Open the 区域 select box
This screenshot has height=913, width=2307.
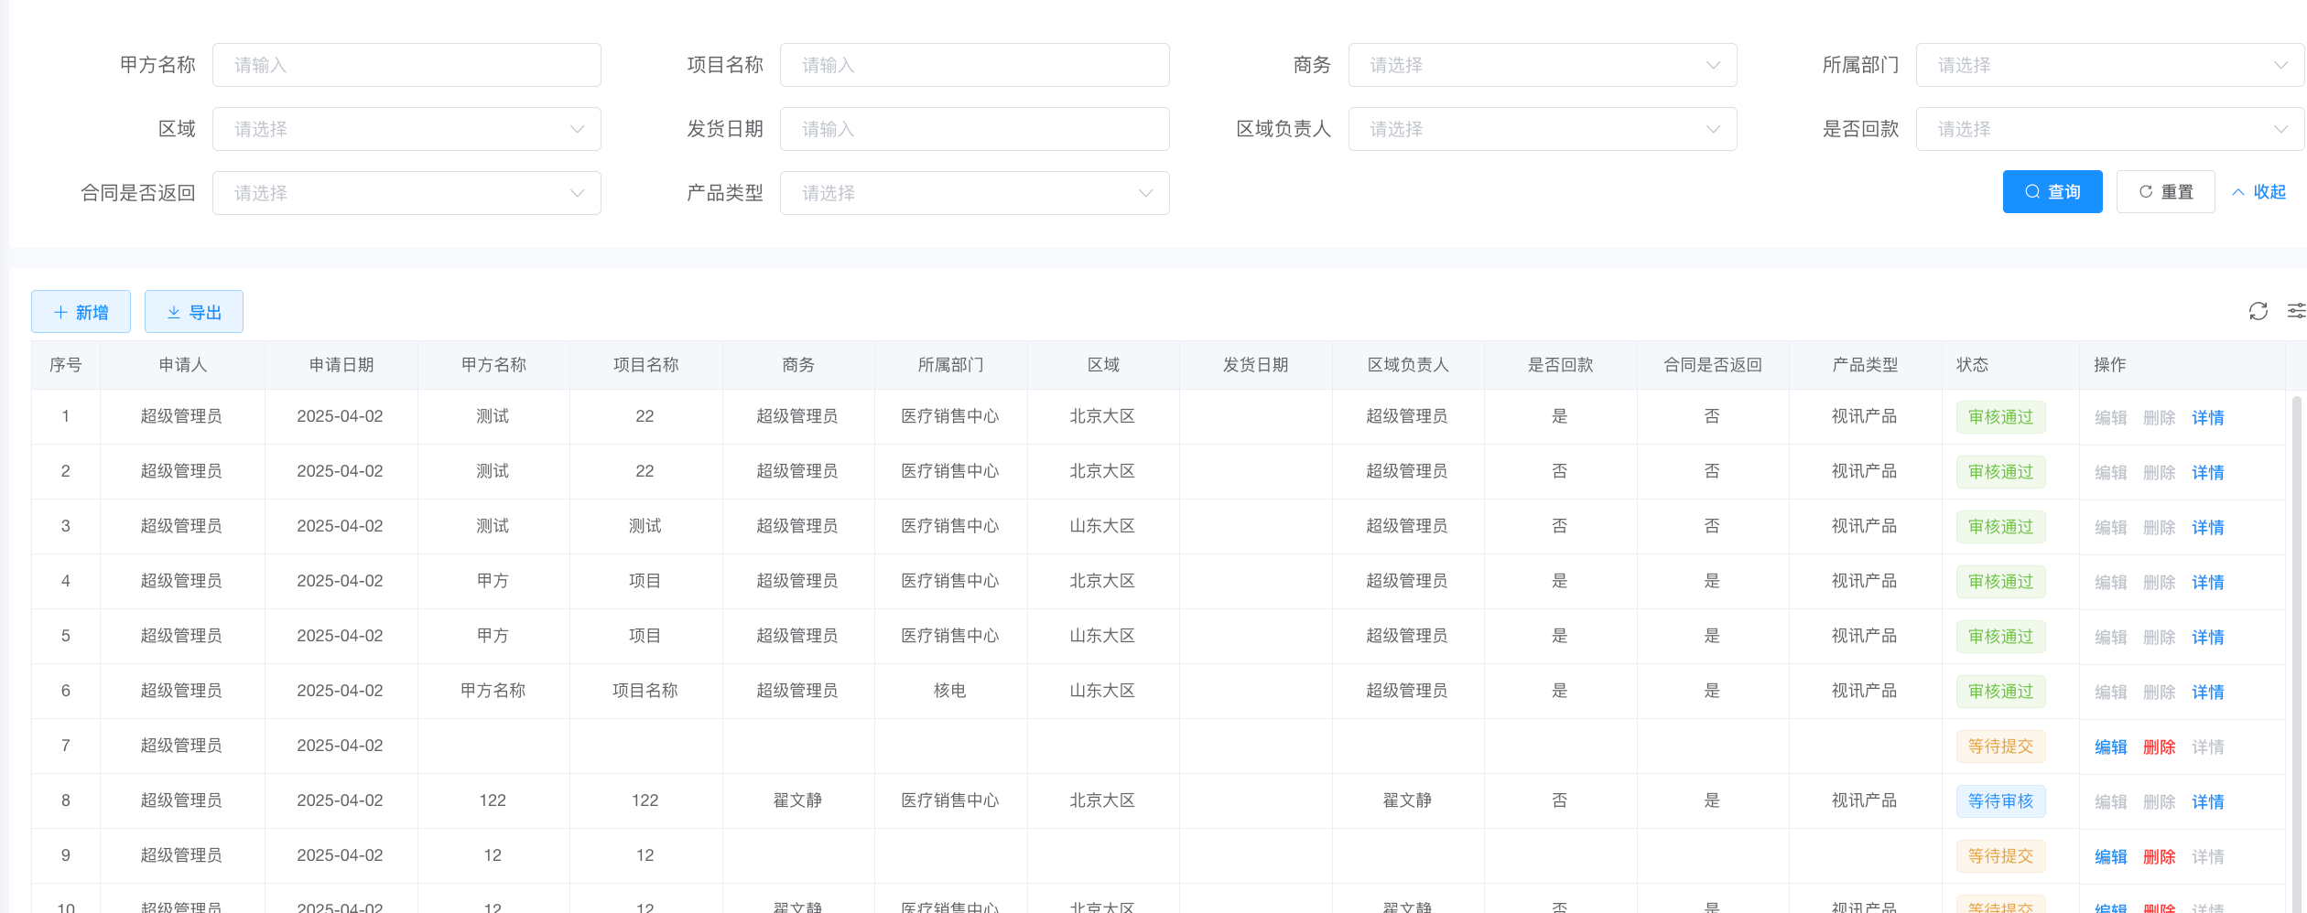pyautogui.click(x=406, y=129)
